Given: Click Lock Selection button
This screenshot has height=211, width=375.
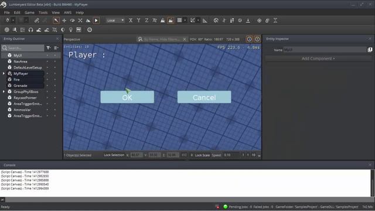Looking at the screenshot, I should 114,155.
